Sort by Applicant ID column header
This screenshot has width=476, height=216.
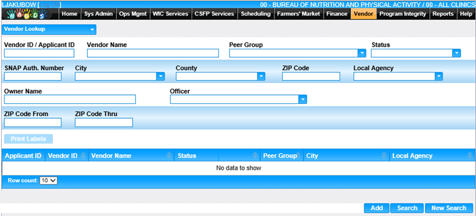point(23,155)
